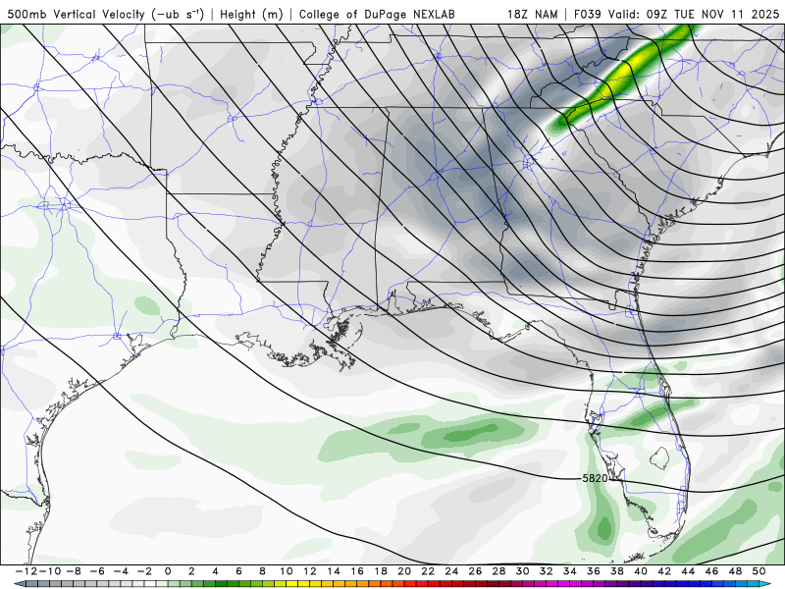Click the 5820 height contour label

(595, 478)
